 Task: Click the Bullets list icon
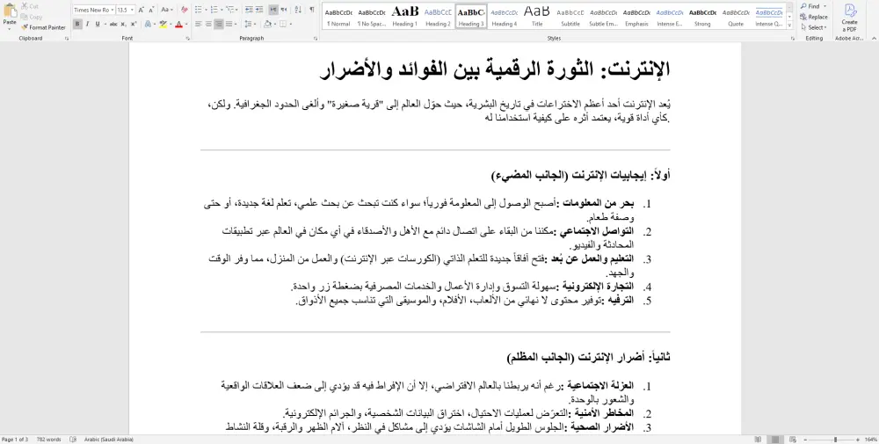click(199, 10)
